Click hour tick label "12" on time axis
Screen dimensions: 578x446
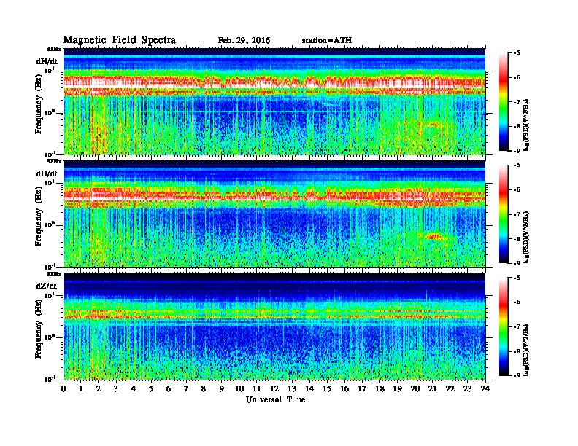(274, 389)
